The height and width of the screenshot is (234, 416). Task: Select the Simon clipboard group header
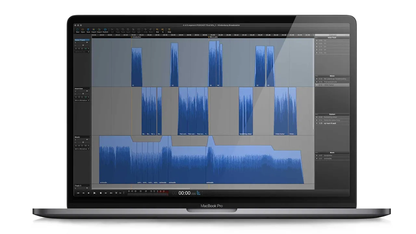(332, 76)
